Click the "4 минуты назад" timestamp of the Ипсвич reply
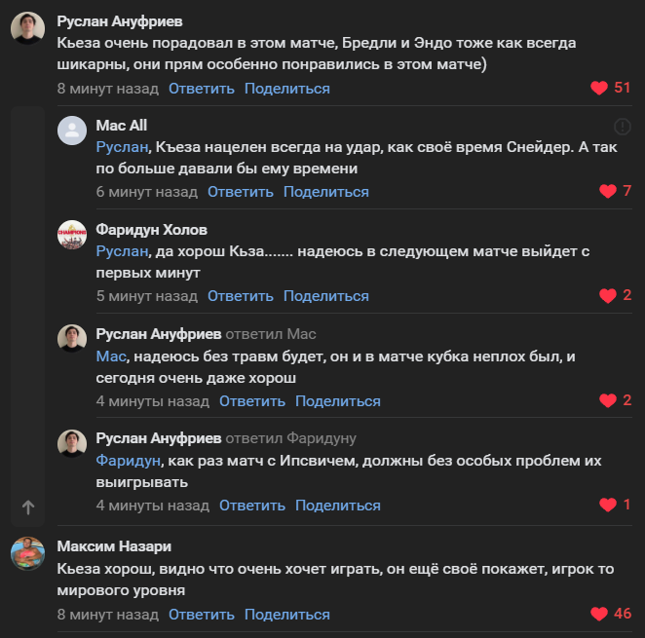645x638 pixels. pyautogui.click(x=152, y=506)
